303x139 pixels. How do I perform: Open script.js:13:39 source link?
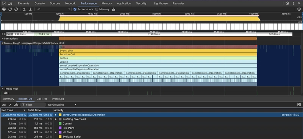tap(290, 115)
